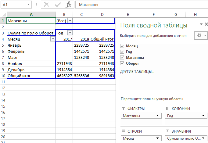Viewport: 208px width, 143px height.
Task: Open the Name Box dropdown arrow
Action: click(x=28, y=5)
